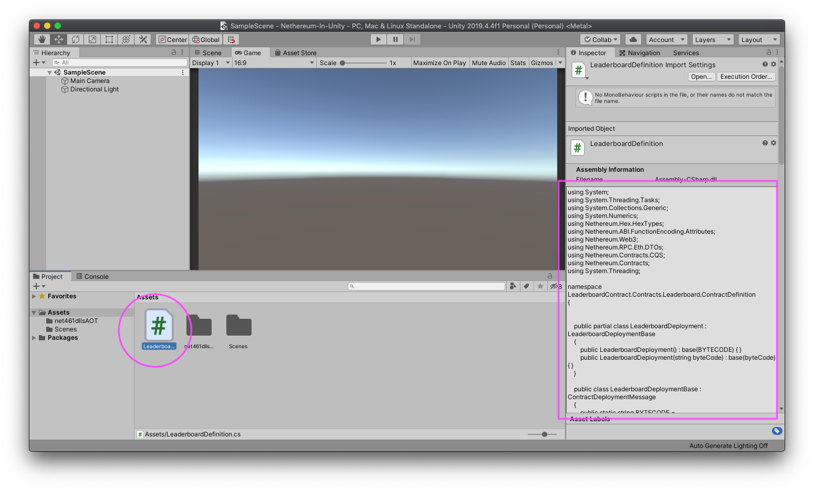
Task: Open the Layers dropdown
Action: [x=712, y=39]
